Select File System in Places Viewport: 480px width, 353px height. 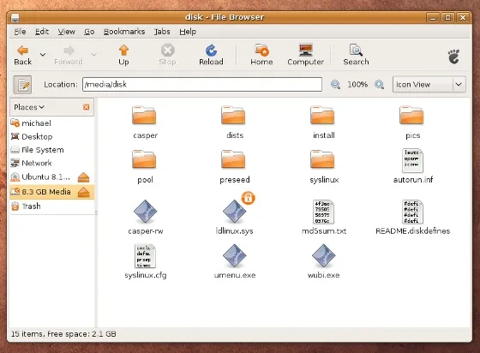click(51, 150)
